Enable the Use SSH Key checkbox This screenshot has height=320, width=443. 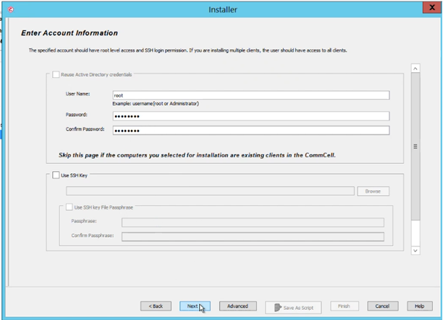56,175
